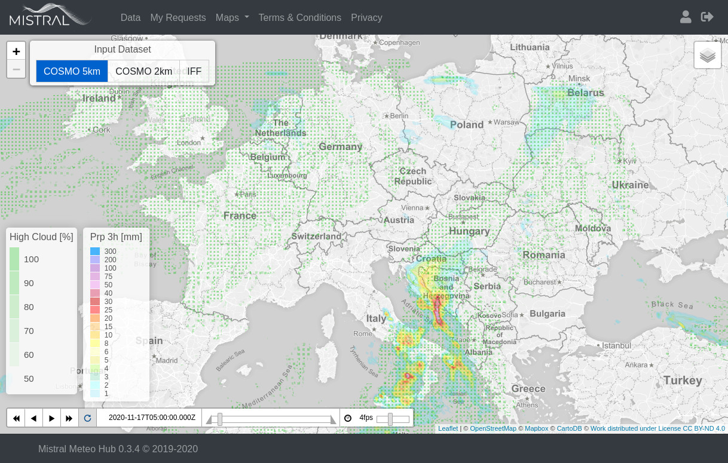Viewport: 728px width, 463px height.
Task: Step back one animation frame
Action: (34, 418)
